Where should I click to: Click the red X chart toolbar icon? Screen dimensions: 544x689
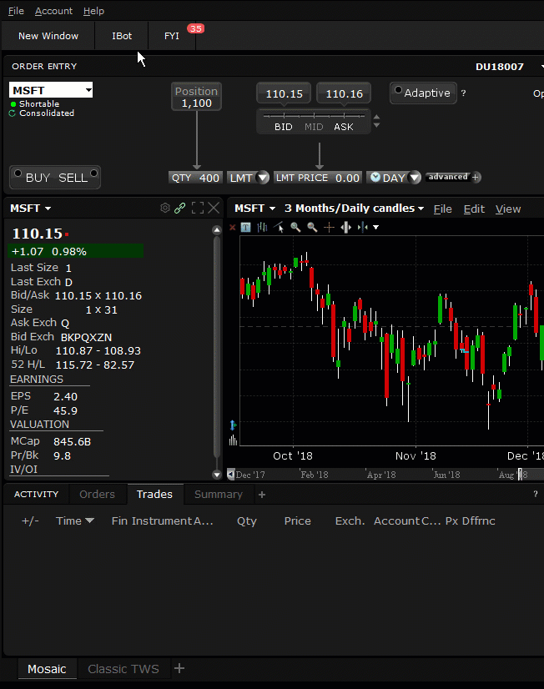point(233,227)
